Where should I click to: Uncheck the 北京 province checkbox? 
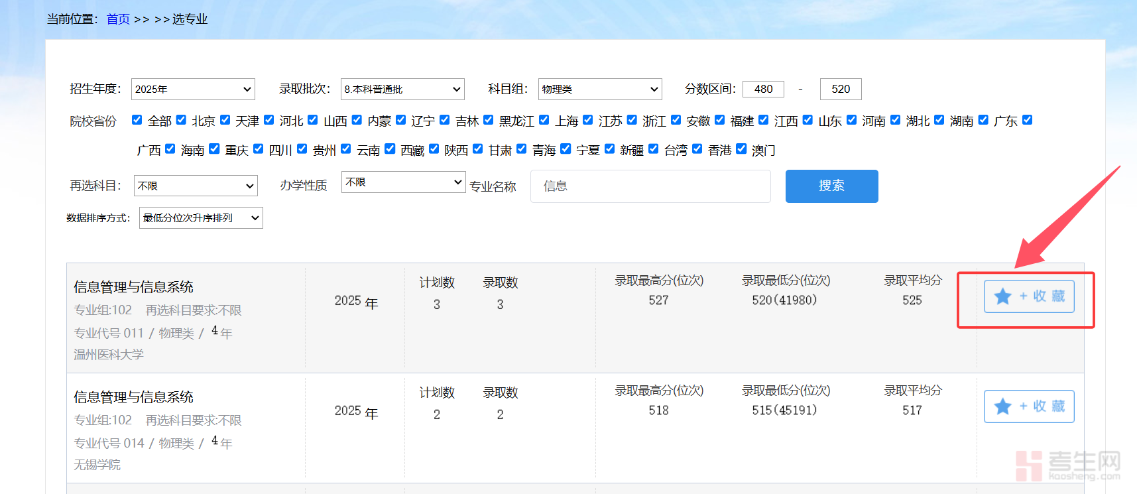(x=181, y=120)
